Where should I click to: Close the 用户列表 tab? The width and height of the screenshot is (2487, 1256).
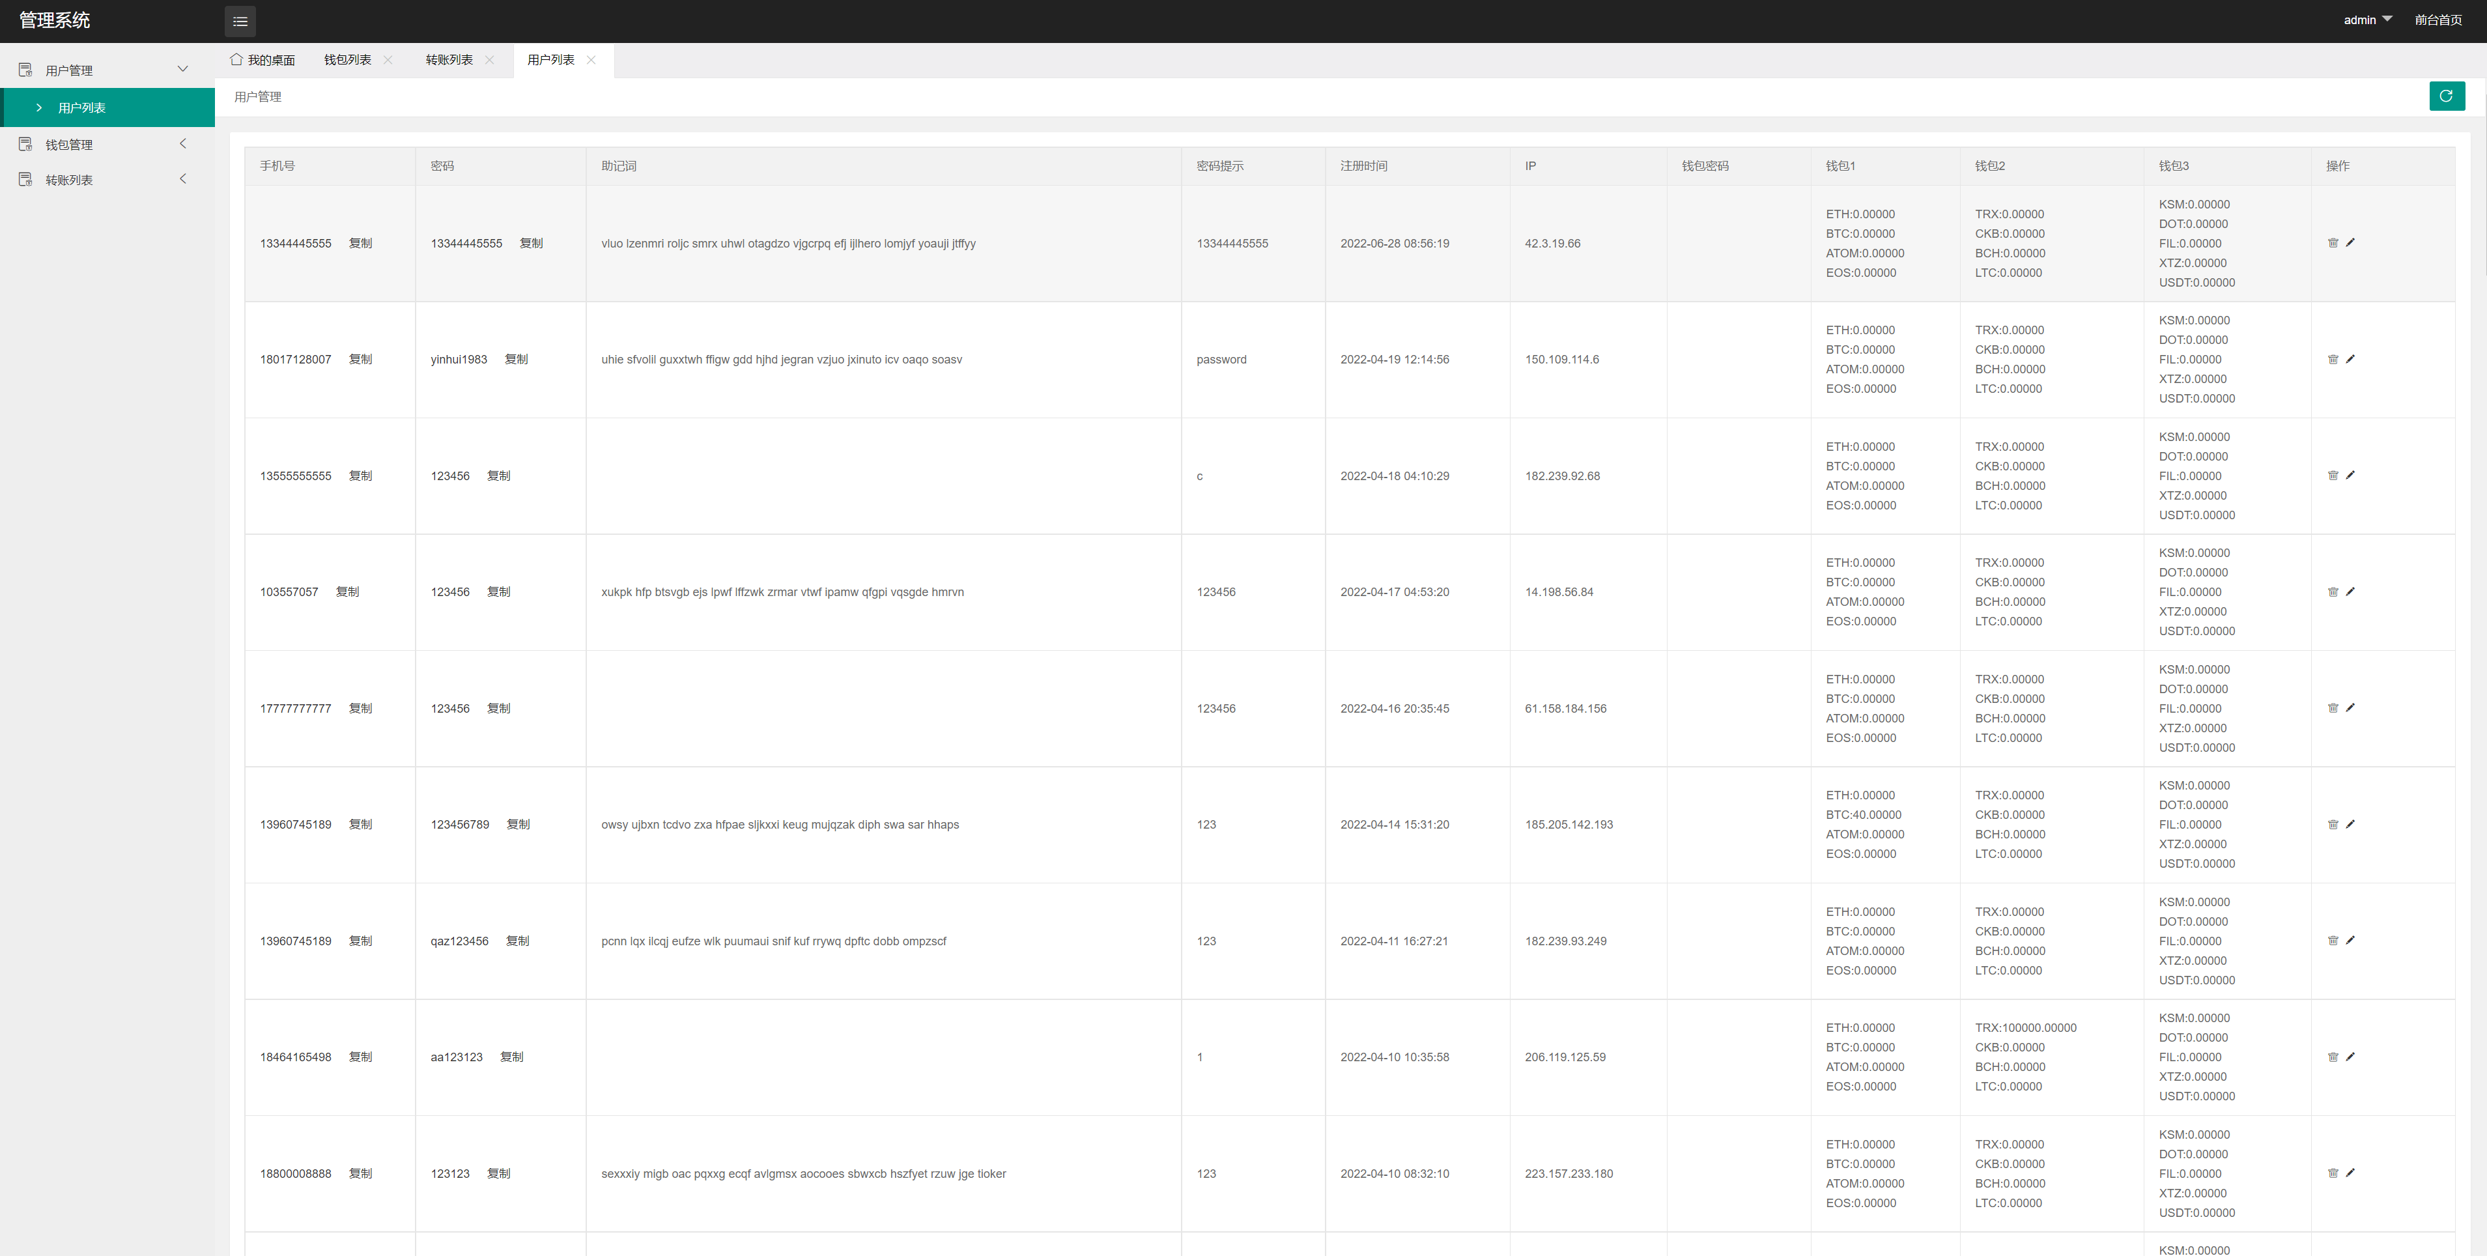pyautogui.click(x=591, y=60)
